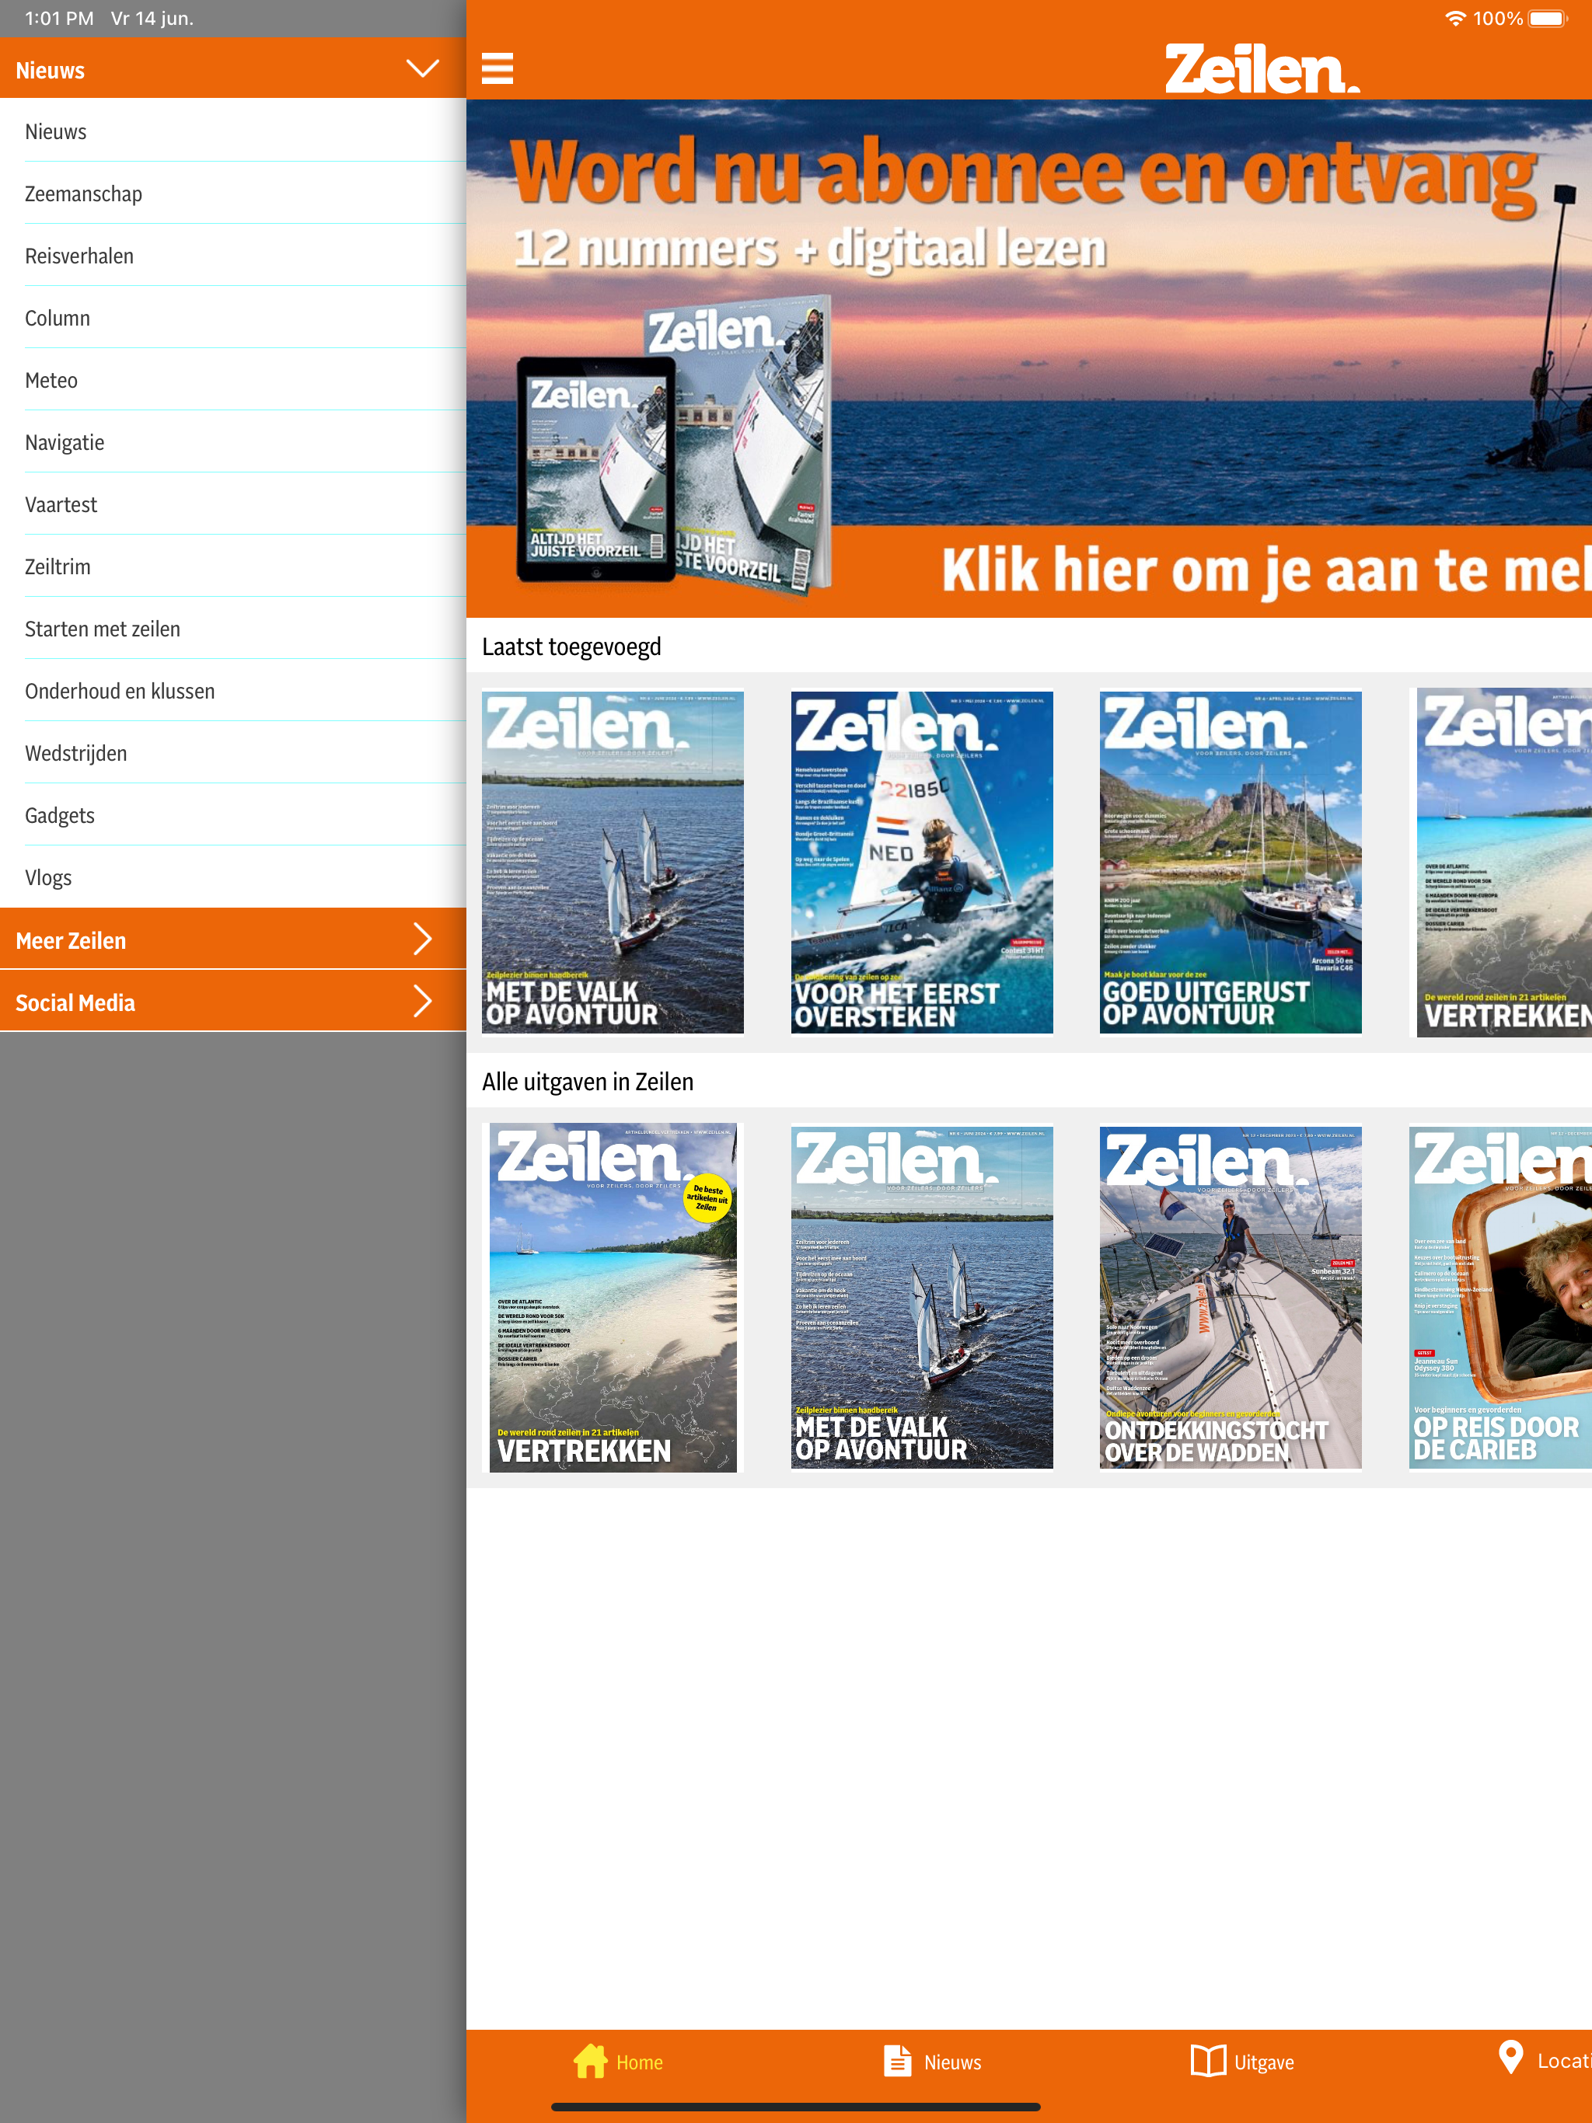Open the Home tab icon
This screenshot has height=2123, width=1592.
tap(591, 2061)
